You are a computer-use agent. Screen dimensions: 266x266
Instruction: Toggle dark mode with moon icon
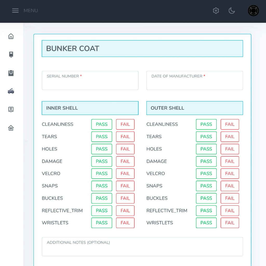tap(232, 11)
